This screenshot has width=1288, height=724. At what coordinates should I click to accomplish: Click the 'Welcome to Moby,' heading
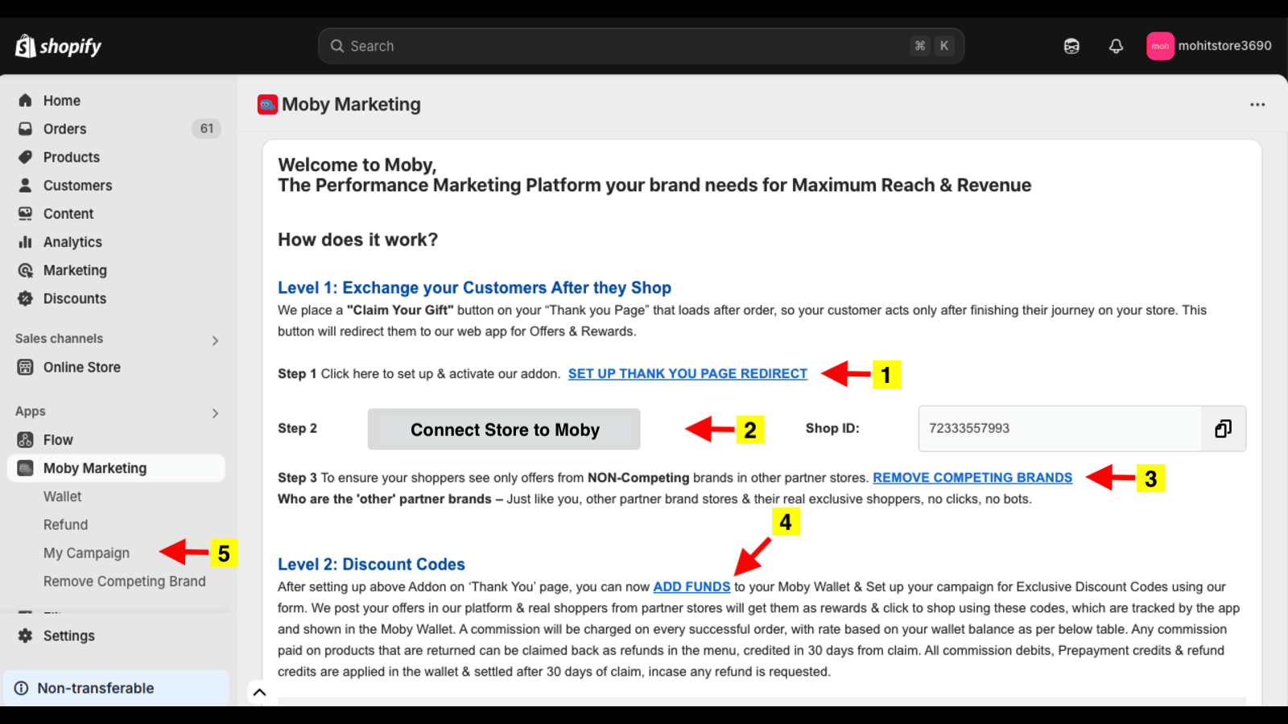tap(357, 165)
